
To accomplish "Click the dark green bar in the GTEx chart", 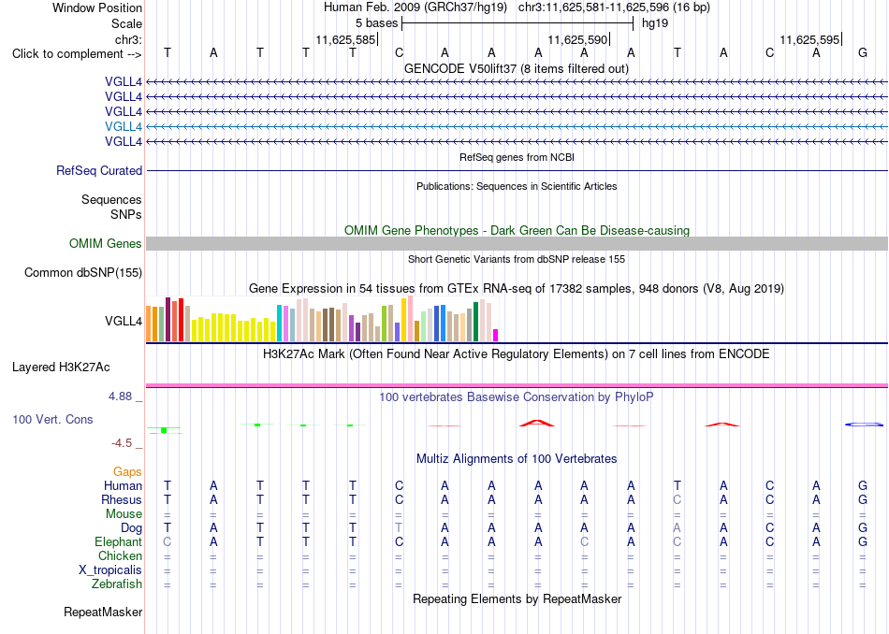I will point(476,322).
